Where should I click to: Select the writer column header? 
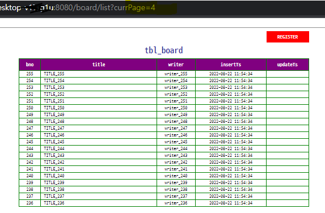pos(176,65)
